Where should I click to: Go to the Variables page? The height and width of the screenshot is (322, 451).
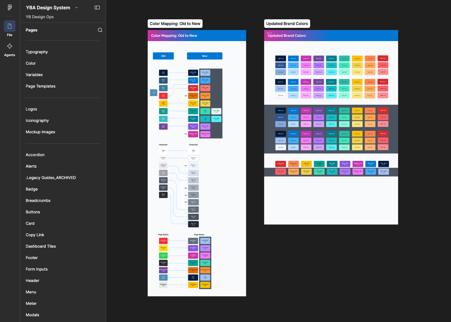coord(34,75)
